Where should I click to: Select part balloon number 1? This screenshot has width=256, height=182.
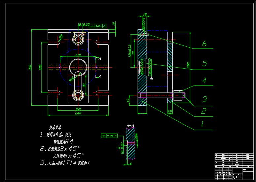tap(202, 124)
